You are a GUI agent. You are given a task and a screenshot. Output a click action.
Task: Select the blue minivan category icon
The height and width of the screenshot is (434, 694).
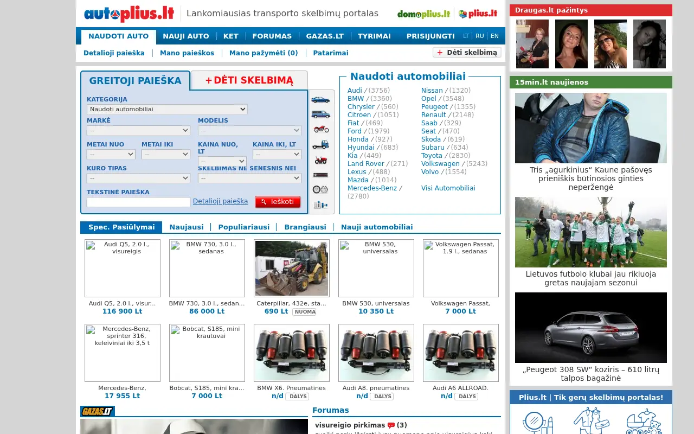(x=320, y=114)
